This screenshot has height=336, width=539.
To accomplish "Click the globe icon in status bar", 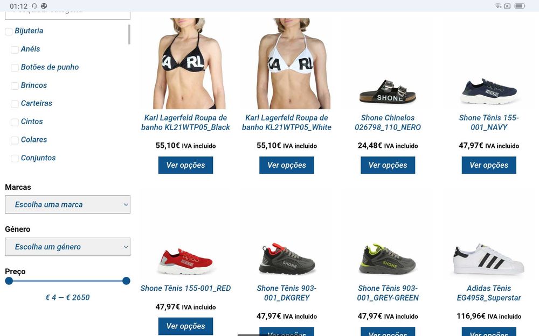I will pos(44,6).
